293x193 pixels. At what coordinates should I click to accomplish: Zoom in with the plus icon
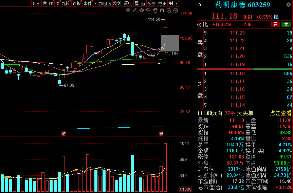[x=169, y=10]
